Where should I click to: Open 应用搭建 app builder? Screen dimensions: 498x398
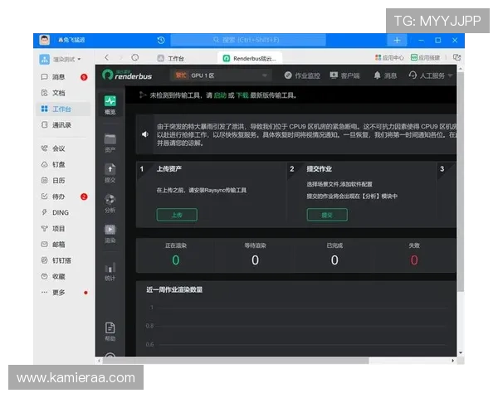(x=425, y=57)
